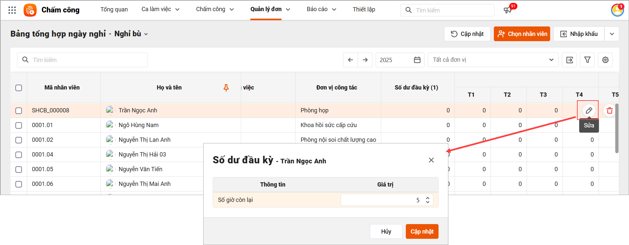Delete the Trần Ngọc Anh row with trash icon
Viewport: 629px width, 245px height.
(x=609, y=110)
